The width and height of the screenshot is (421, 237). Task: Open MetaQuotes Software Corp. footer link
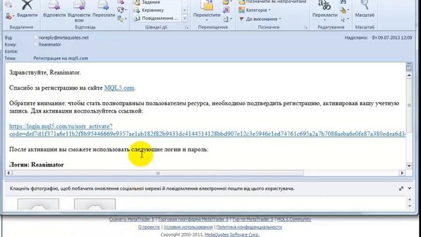pos(232,234)
